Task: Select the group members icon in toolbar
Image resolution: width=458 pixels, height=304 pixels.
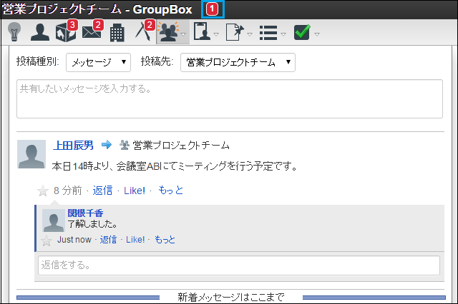Action: (168, 32)
